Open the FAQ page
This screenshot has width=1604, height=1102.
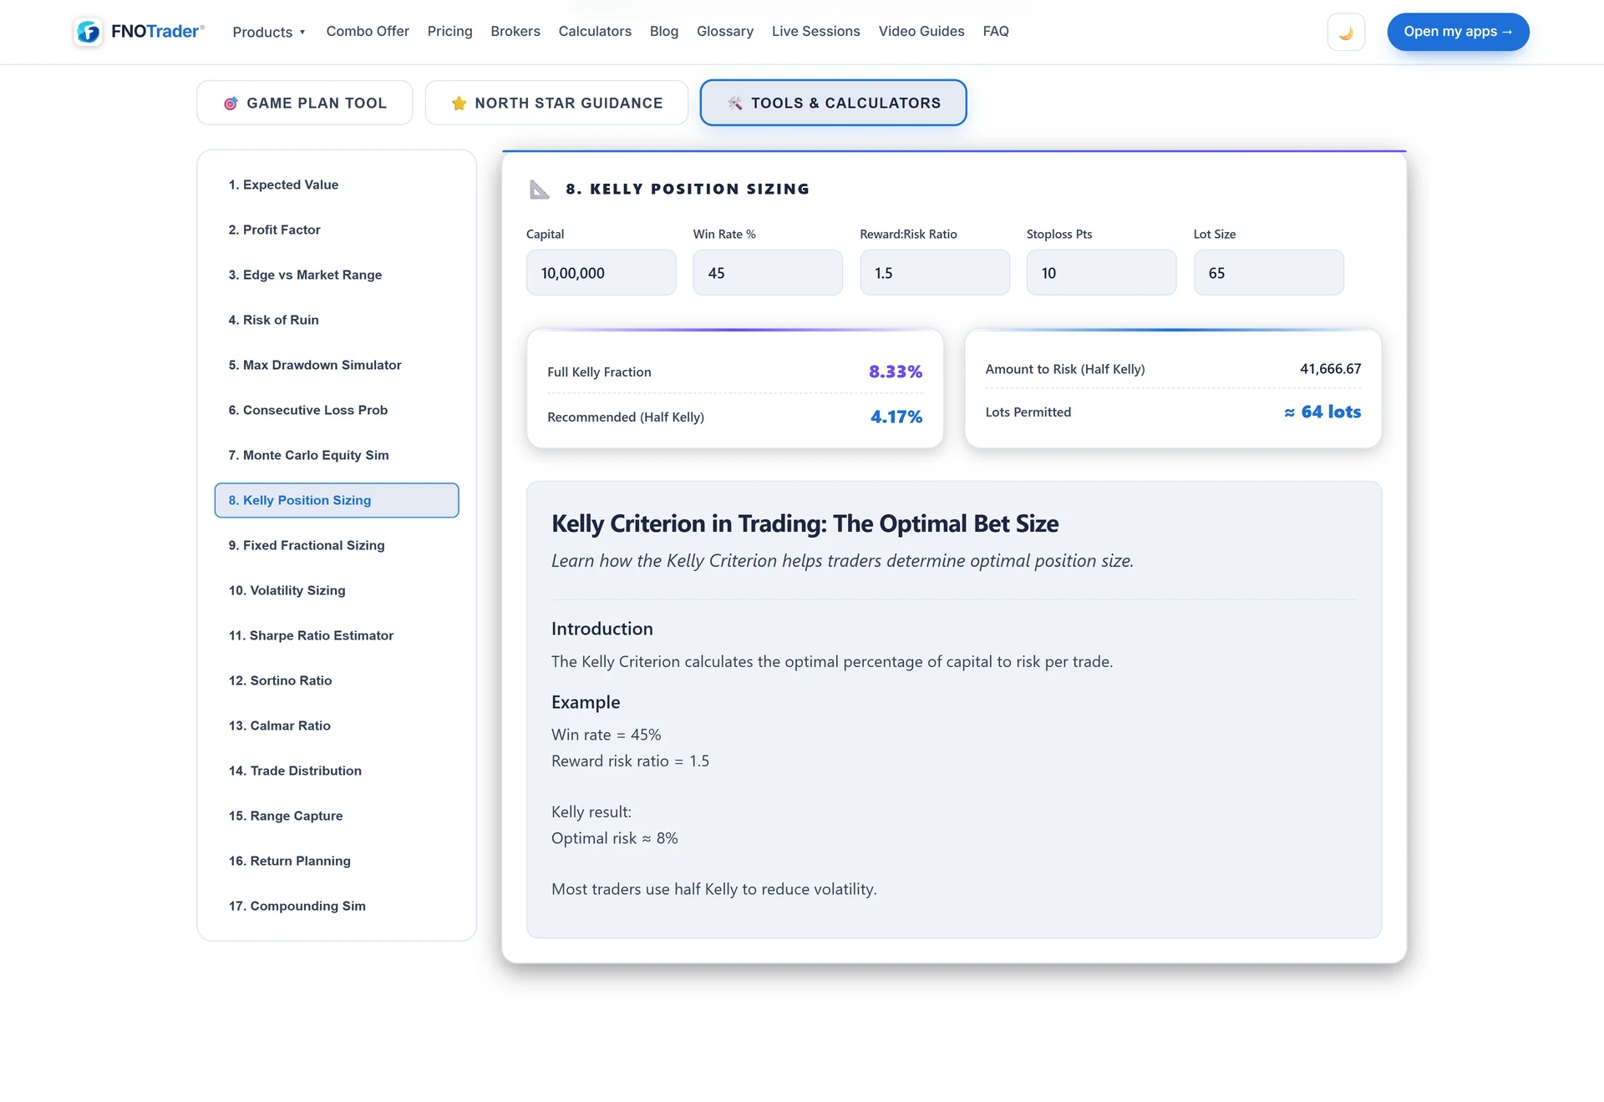coord(996,31)
